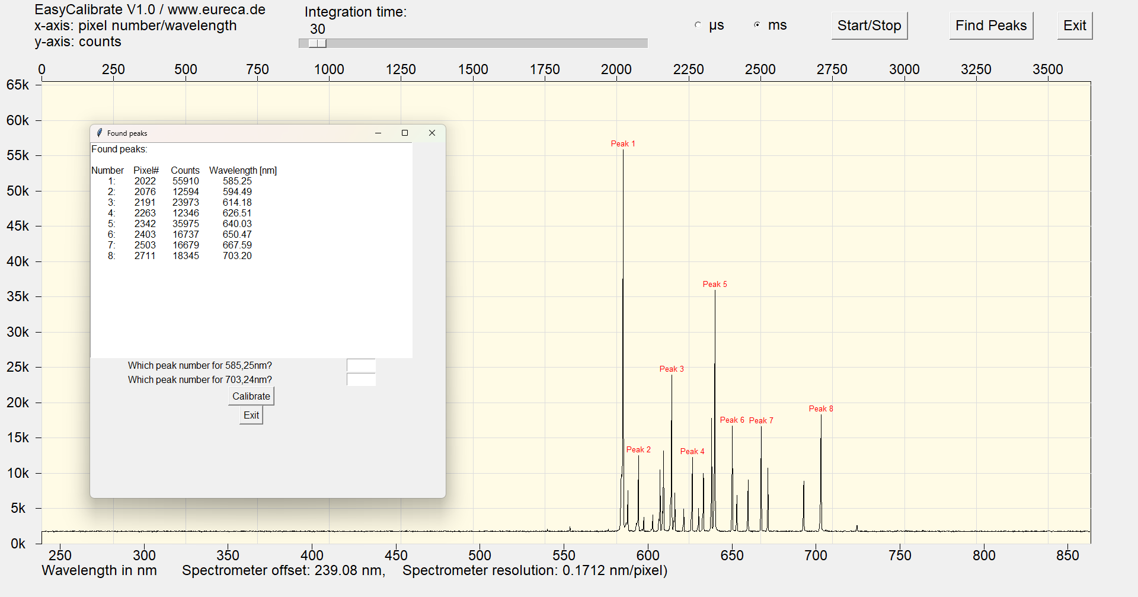This screenshot has width=1138, height=597.
Task: Click the Start/Stop button
Action: click(x=869, y=25)
